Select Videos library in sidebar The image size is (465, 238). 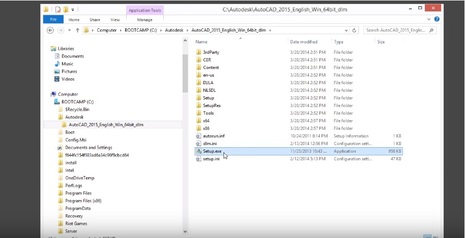pyautogui.click(x=64, y=79)
